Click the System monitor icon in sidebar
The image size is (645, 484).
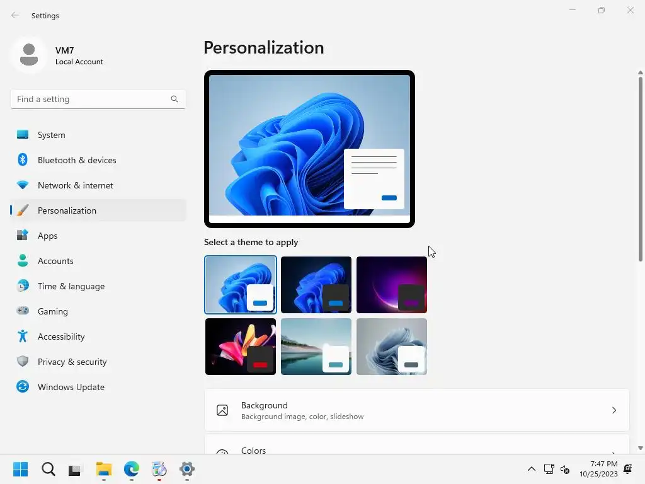(x=23, y=135)
